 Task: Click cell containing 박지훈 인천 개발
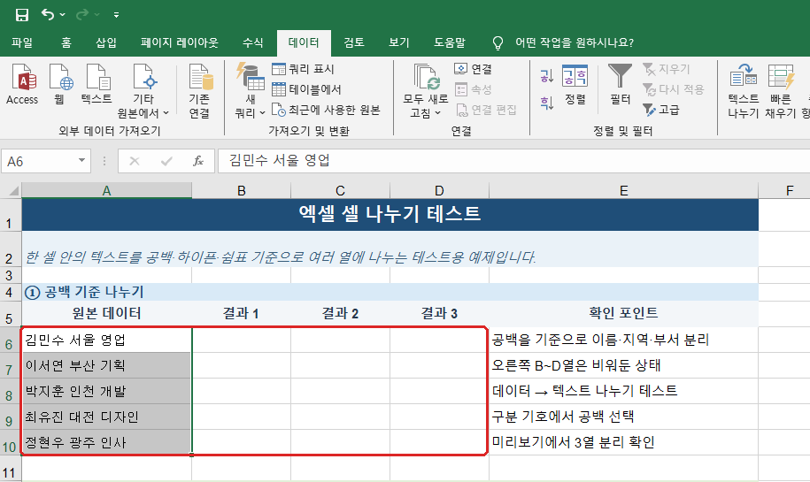coord(106,391)
